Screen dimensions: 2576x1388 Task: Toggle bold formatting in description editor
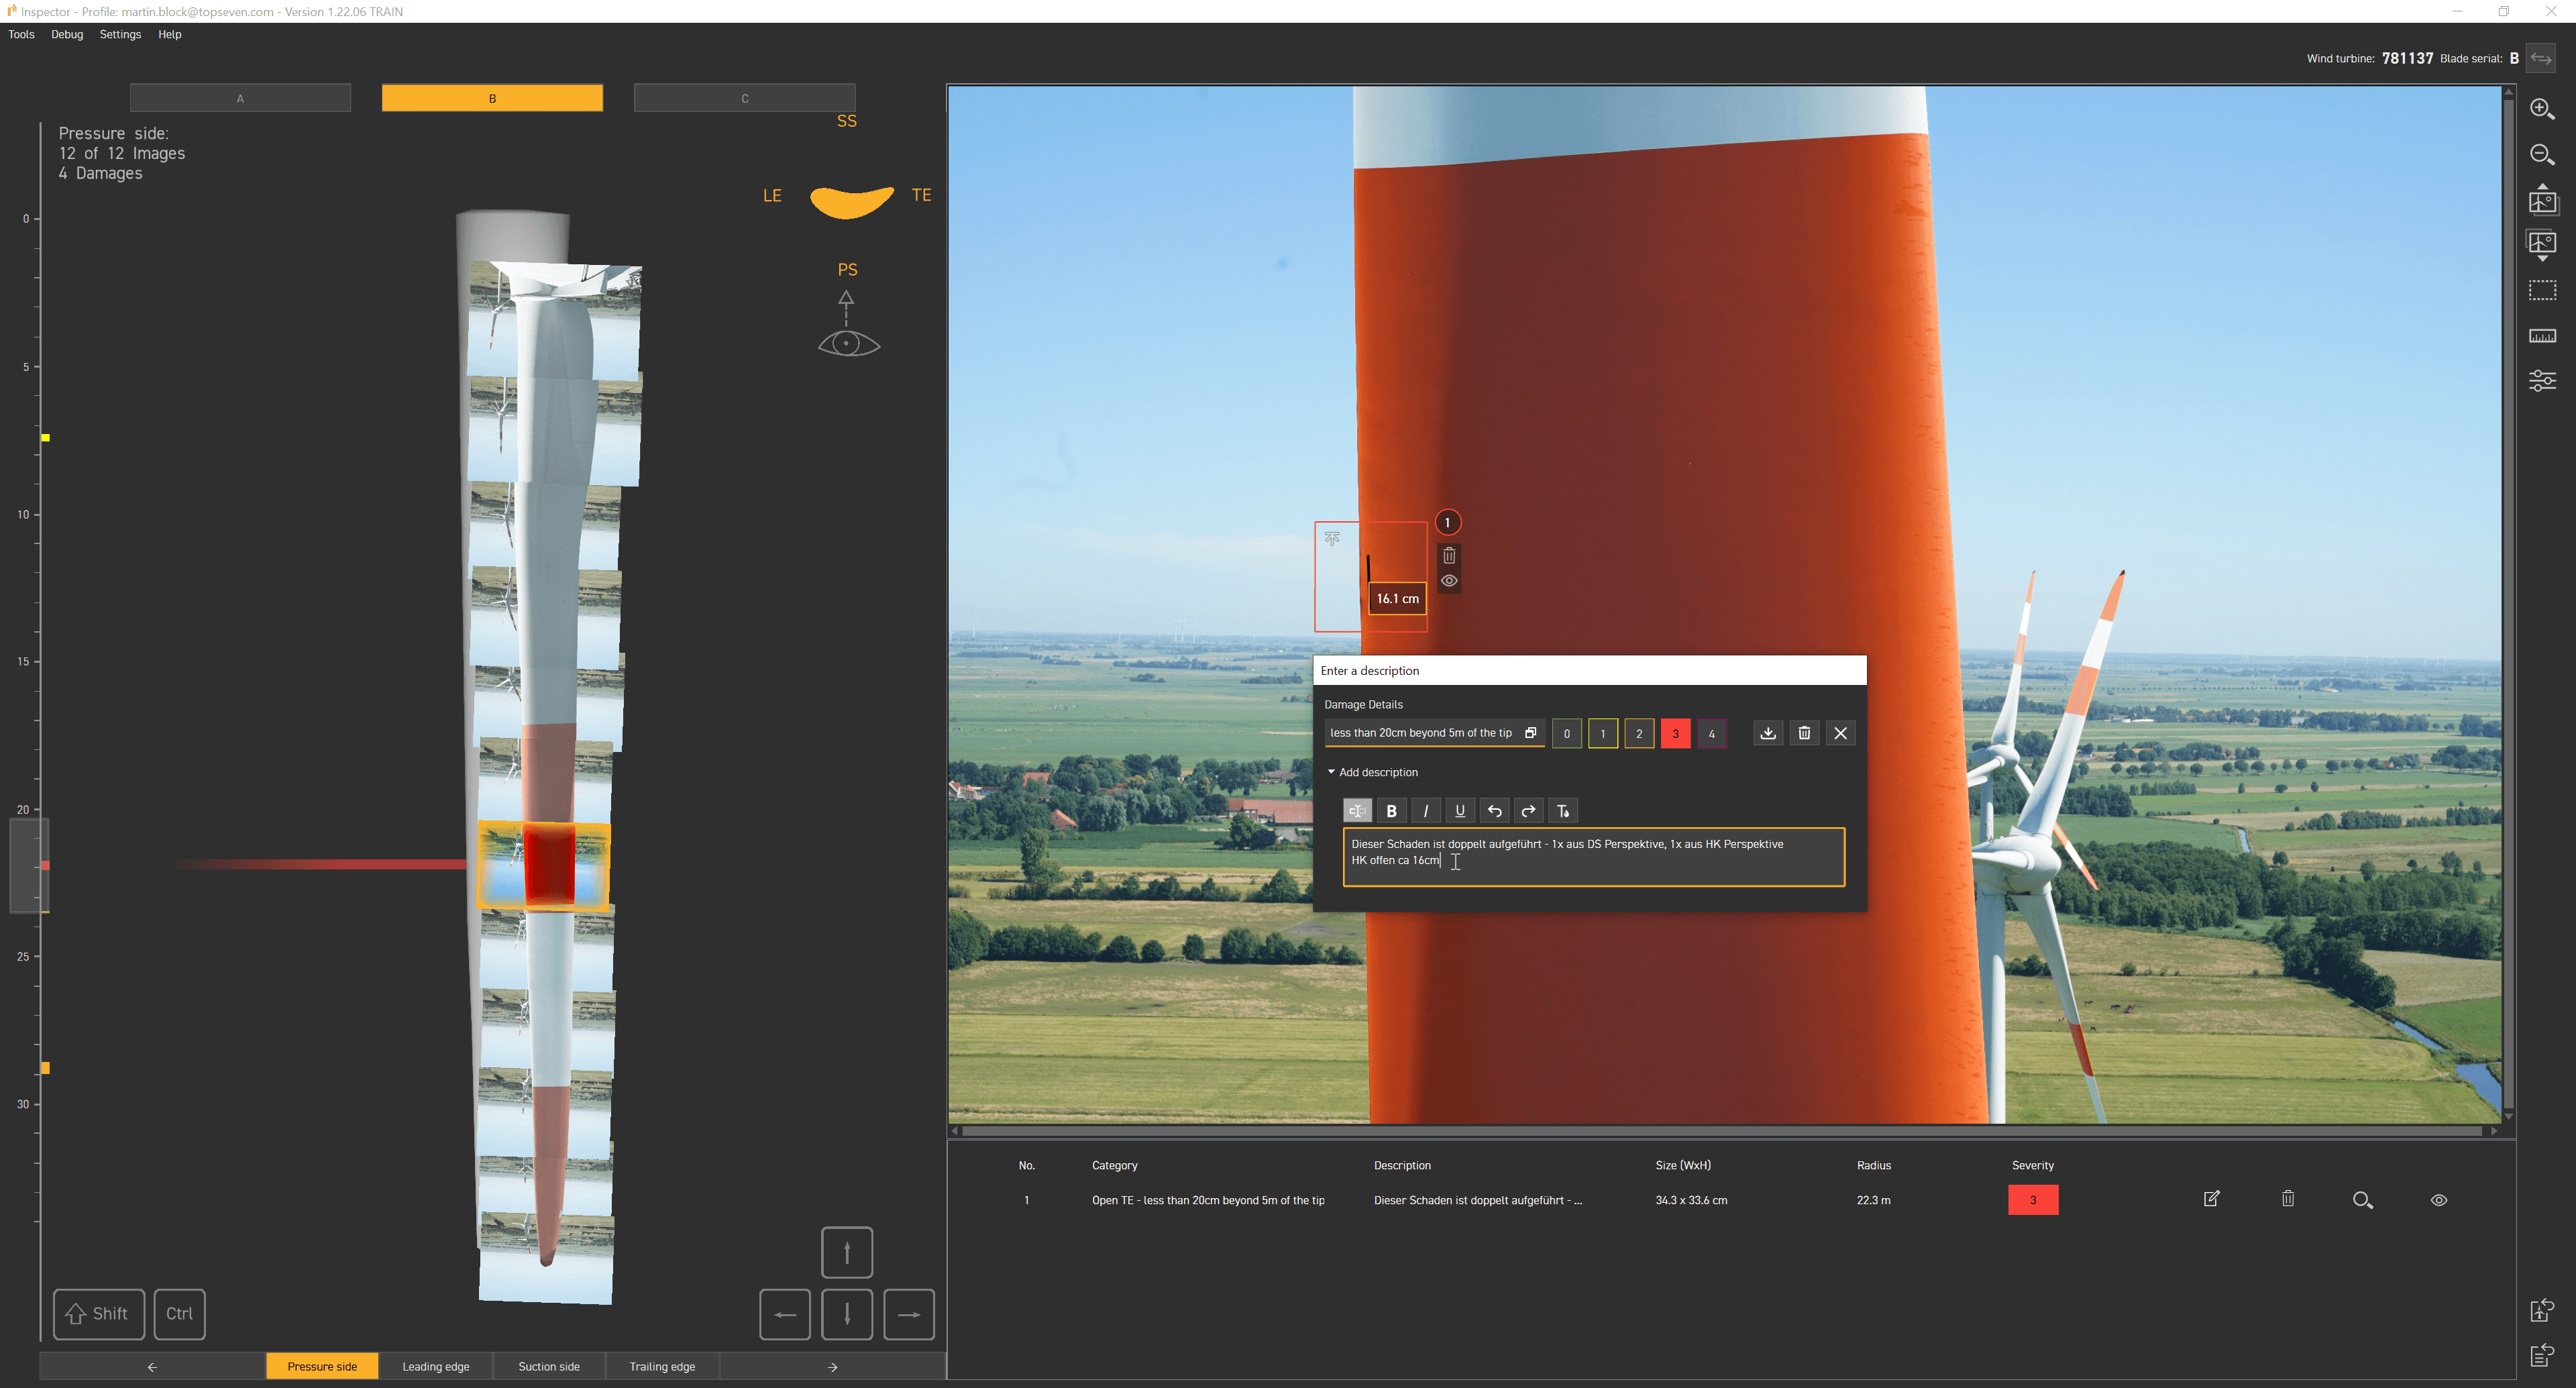tap(1391, 810)
